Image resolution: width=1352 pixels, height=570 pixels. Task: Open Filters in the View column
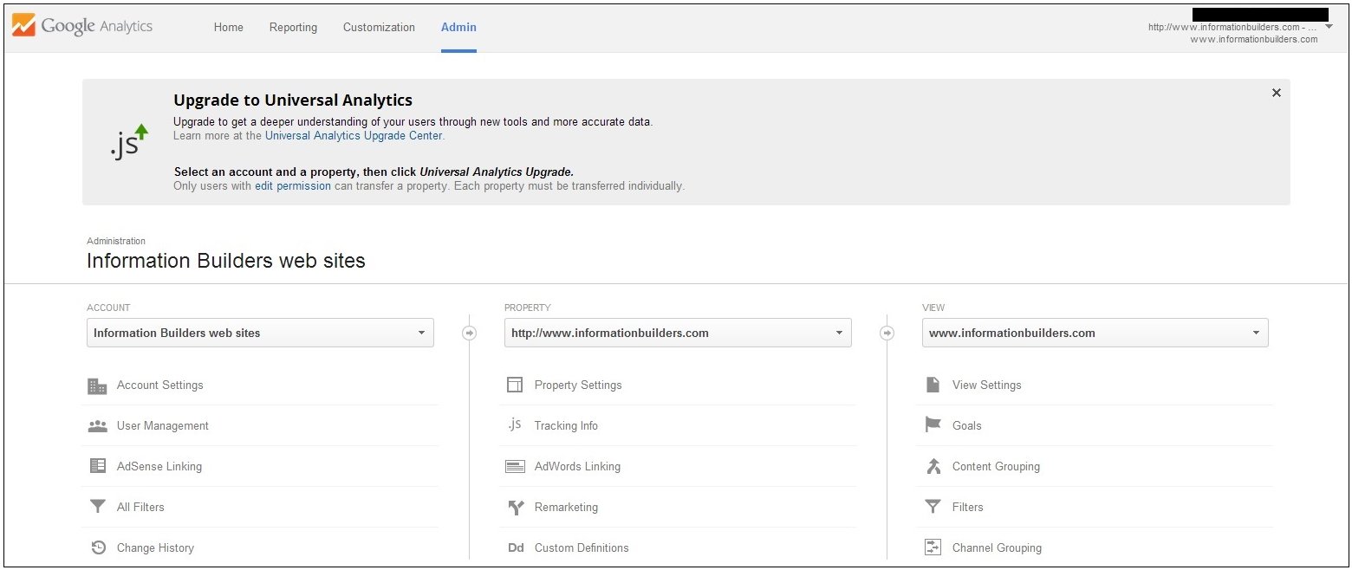coord(968,507)
